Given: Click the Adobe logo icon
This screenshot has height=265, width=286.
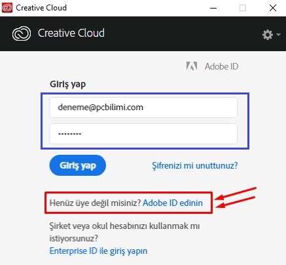Looking at the screenshot, I should (x=192, y=66).
